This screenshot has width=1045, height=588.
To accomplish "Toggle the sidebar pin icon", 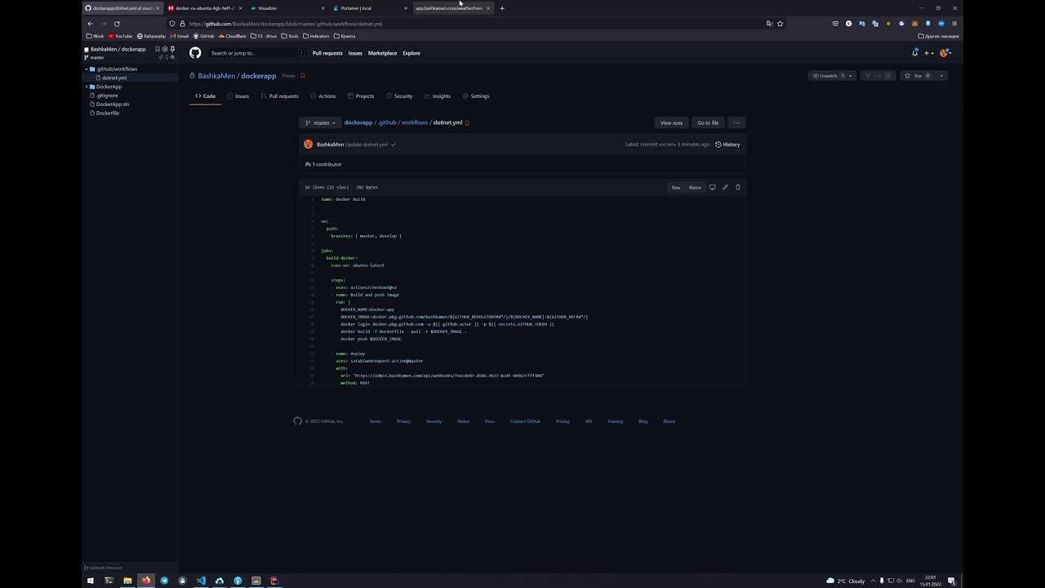I will 172,49.
